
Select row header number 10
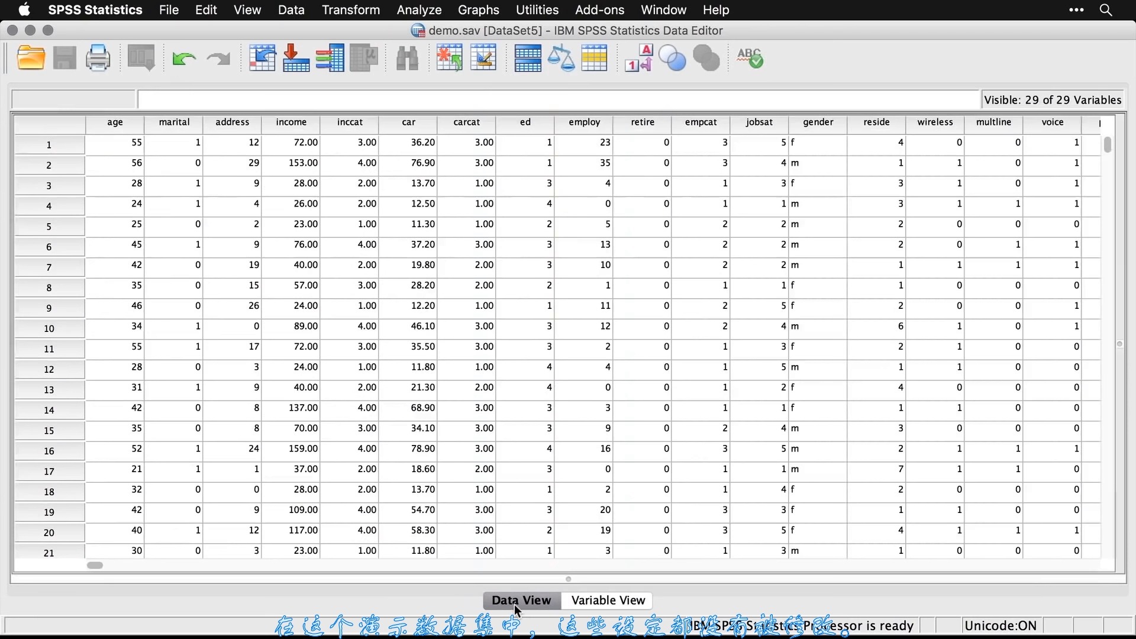coord(49,328)
